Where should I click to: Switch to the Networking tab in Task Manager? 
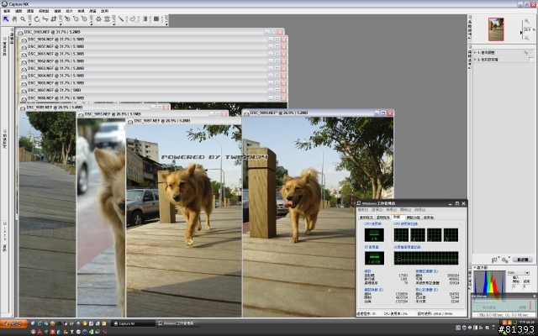coord(414,218)
